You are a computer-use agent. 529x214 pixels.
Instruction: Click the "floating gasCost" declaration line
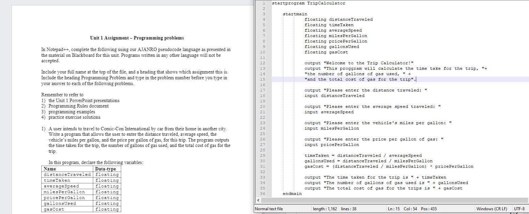[326, 52]
